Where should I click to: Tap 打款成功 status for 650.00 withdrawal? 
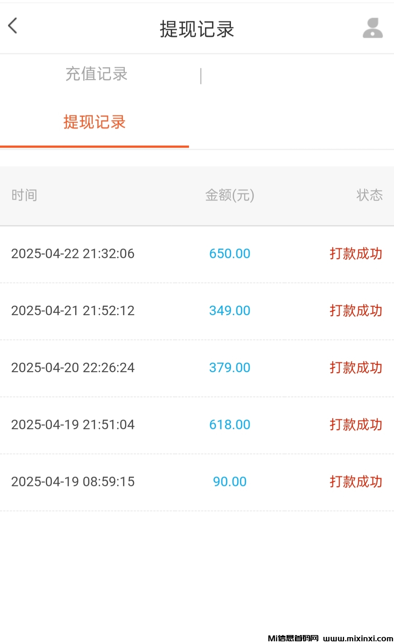pos(356,254)
